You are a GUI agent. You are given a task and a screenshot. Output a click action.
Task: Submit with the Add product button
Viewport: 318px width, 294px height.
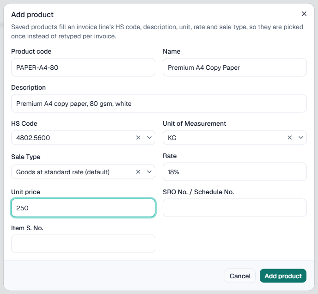[283, 276]
